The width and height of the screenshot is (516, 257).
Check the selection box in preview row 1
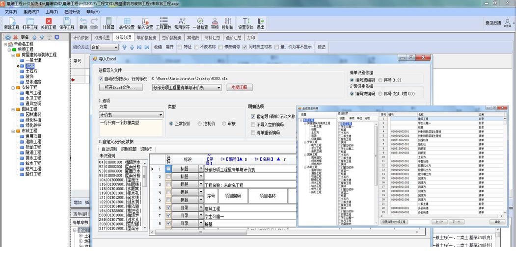168,169
